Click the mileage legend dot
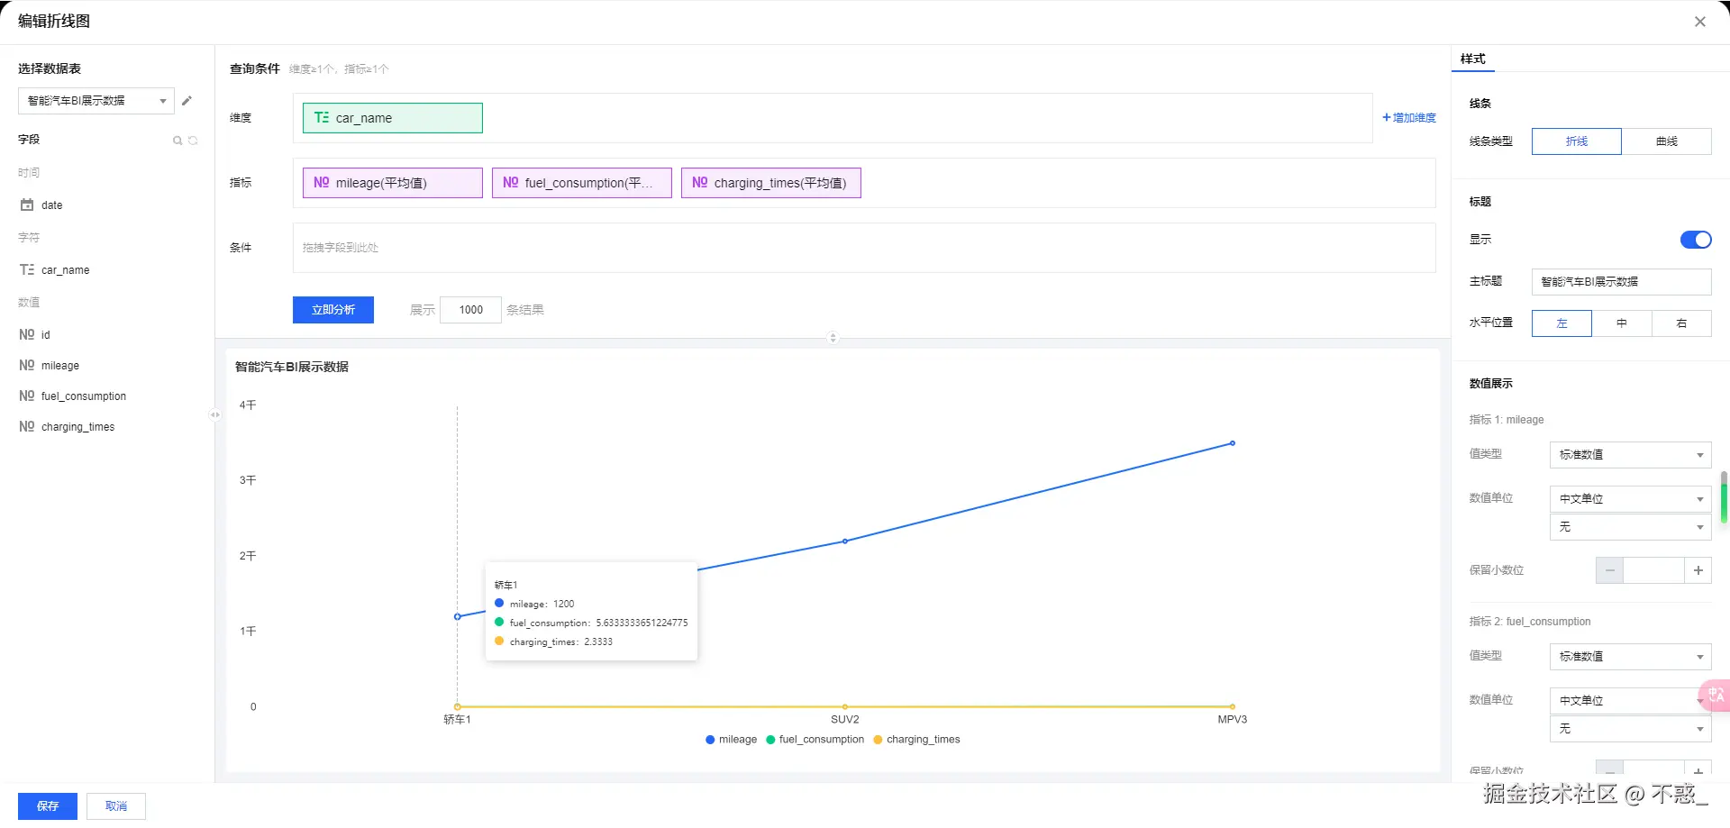The image size is (1730, 828). point(710,740)
